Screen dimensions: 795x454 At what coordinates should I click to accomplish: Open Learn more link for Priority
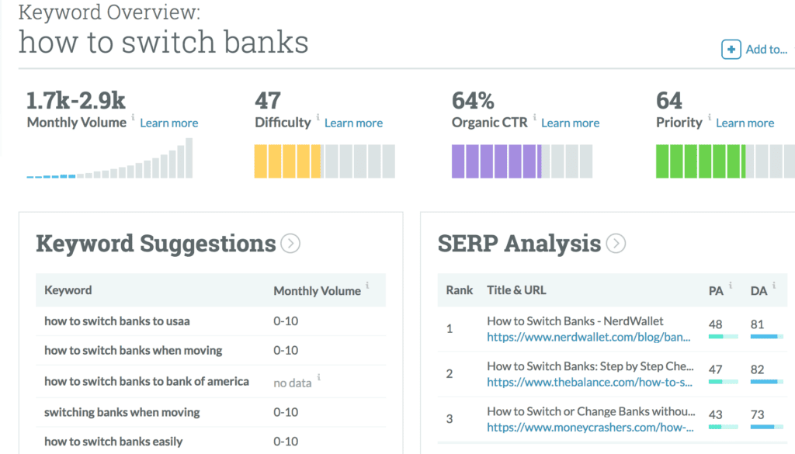745,123
